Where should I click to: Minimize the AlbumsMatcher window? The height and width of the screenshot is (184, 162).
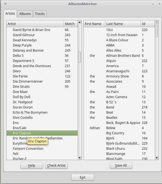point(153,4)
